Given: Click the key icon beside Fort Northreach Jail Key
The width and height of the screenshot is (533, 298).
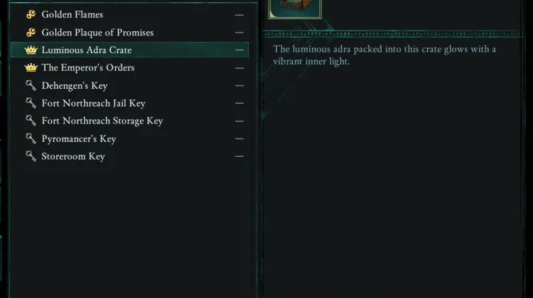Looking at the screenshot, I should (x=31, y=103).
